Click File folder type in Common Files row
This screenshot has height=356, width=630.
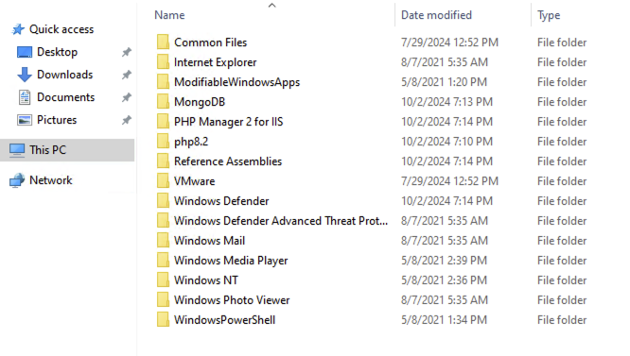click(562, 42)
